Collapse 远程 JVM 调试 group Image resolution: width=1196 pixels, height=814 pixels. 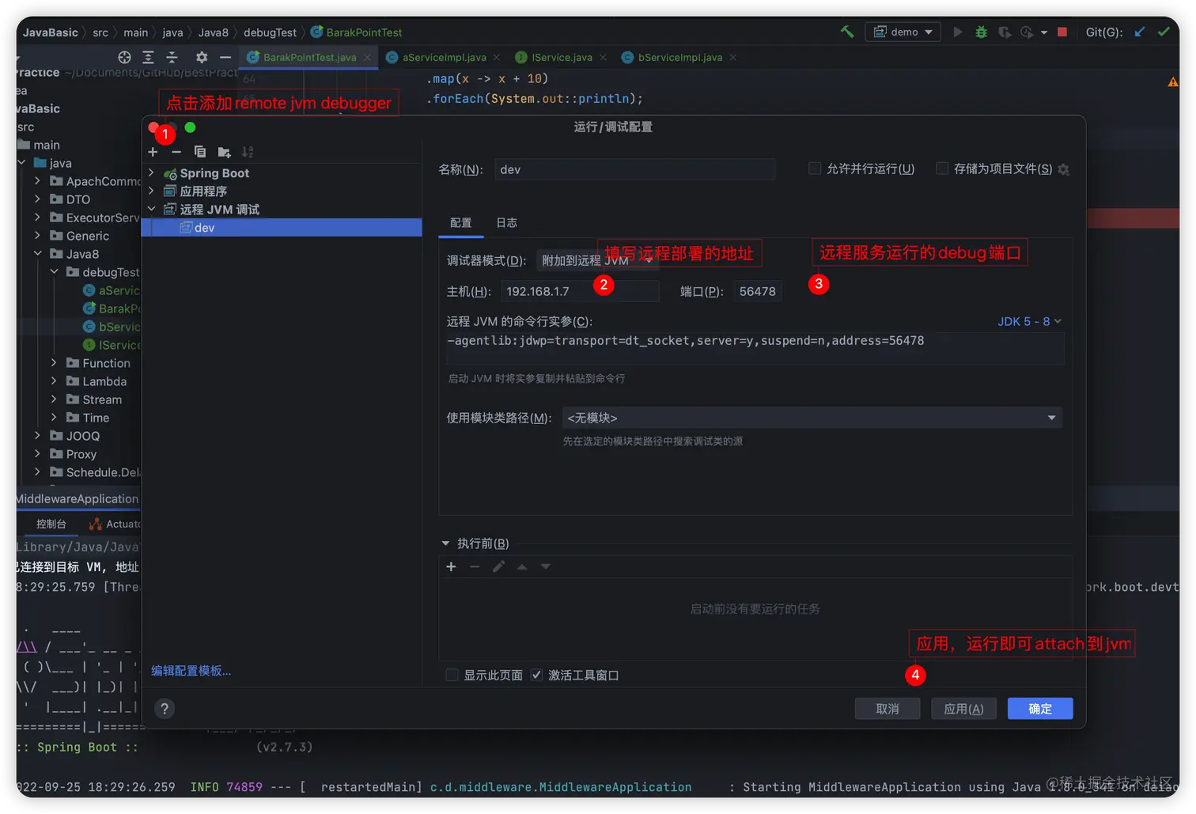pyautogui.click(x=151, y=209)
